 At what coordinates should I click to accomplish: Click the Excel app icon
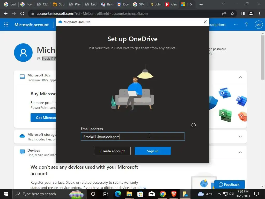click(225, 115)
